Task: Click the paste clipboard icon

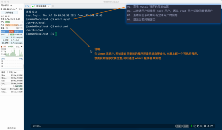Action: (198, 126)
